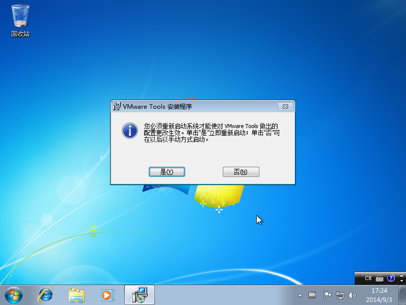The height and width of the screenshot is (305, 406).
Task: Open Windows Explorer folder on taskbar
Action: point(77,295)
